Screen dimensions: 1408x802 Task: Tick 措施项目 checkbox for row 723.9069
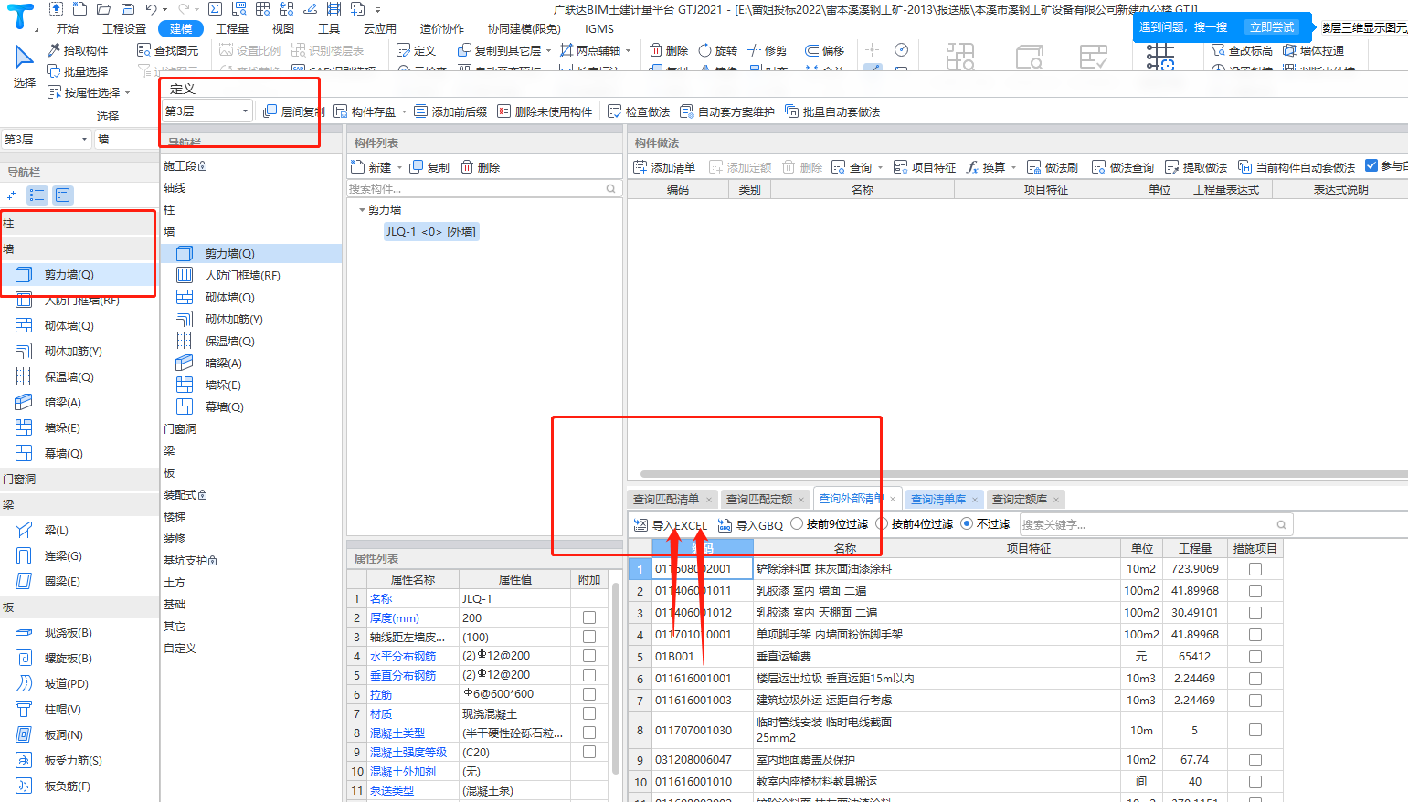click(x=1255, y=569)
